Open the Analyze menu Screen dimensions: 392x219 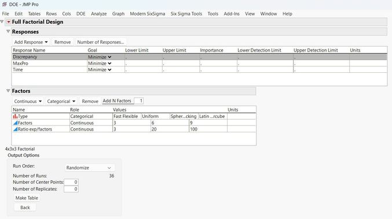[x=99, y=14]
